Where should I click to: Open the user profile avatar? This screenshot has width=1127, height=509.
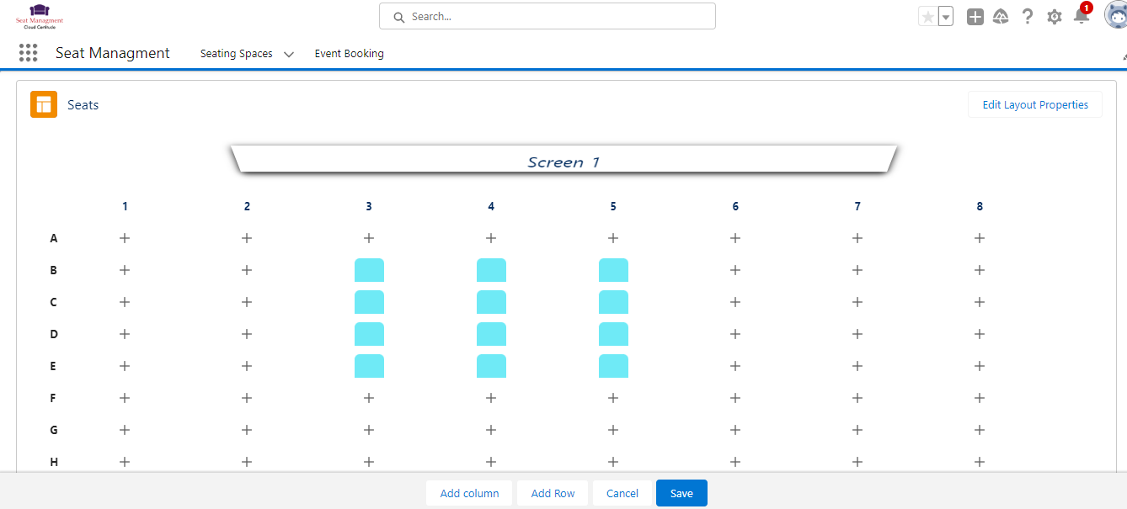(1116, 16)
